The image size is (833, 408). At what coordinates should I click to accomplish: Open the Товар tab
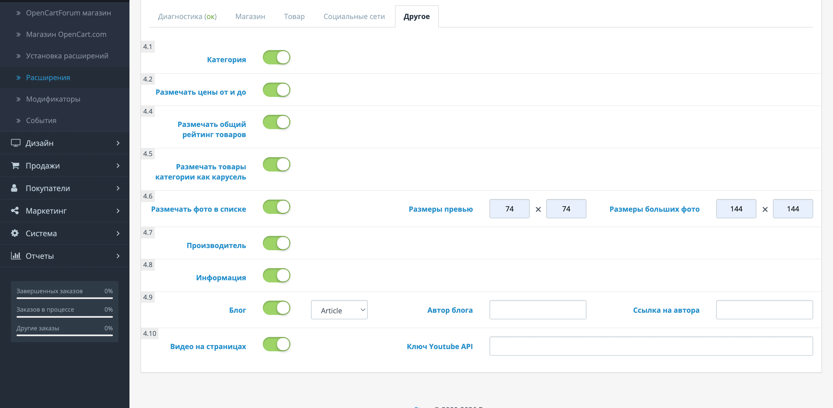click(294, 17)
